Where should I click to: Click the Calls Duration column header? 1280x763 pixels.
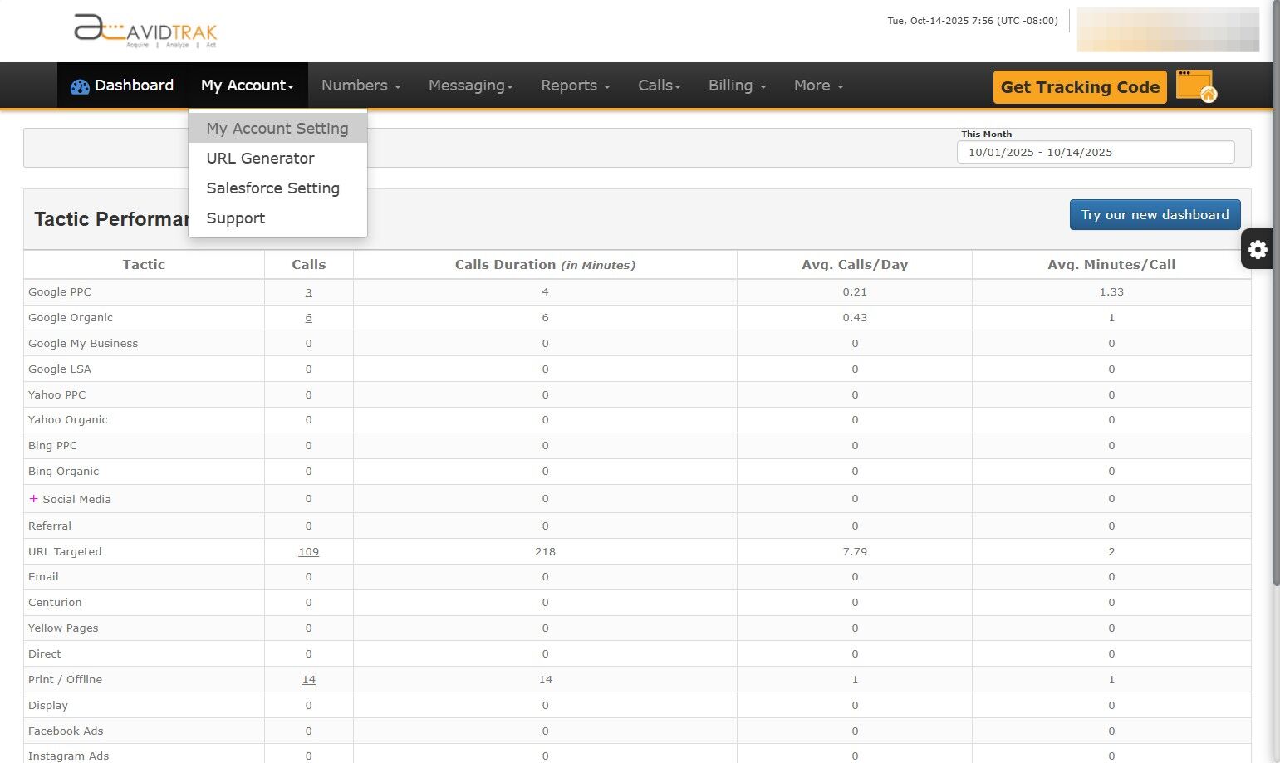[545, 265]
